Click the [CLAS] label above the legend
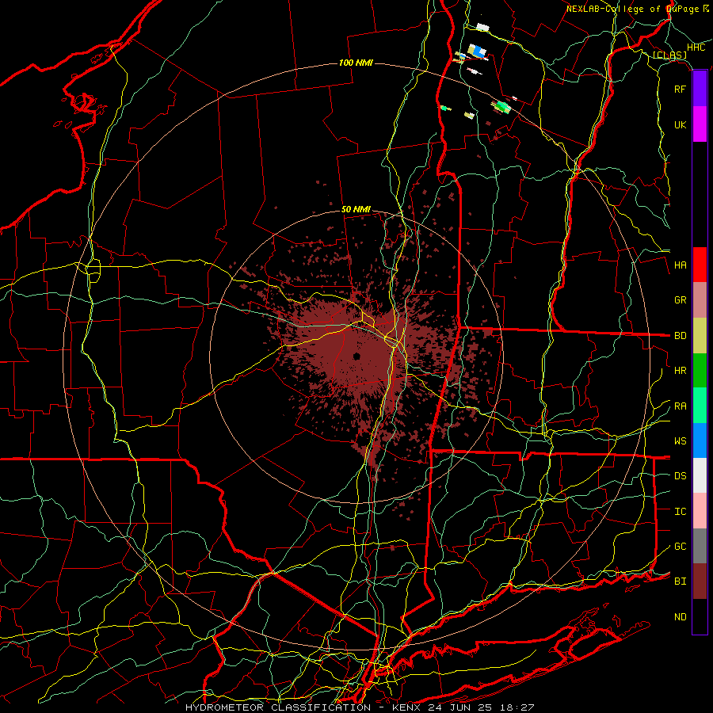The width and height of the screenshot is (713, 713). point(669,55)
